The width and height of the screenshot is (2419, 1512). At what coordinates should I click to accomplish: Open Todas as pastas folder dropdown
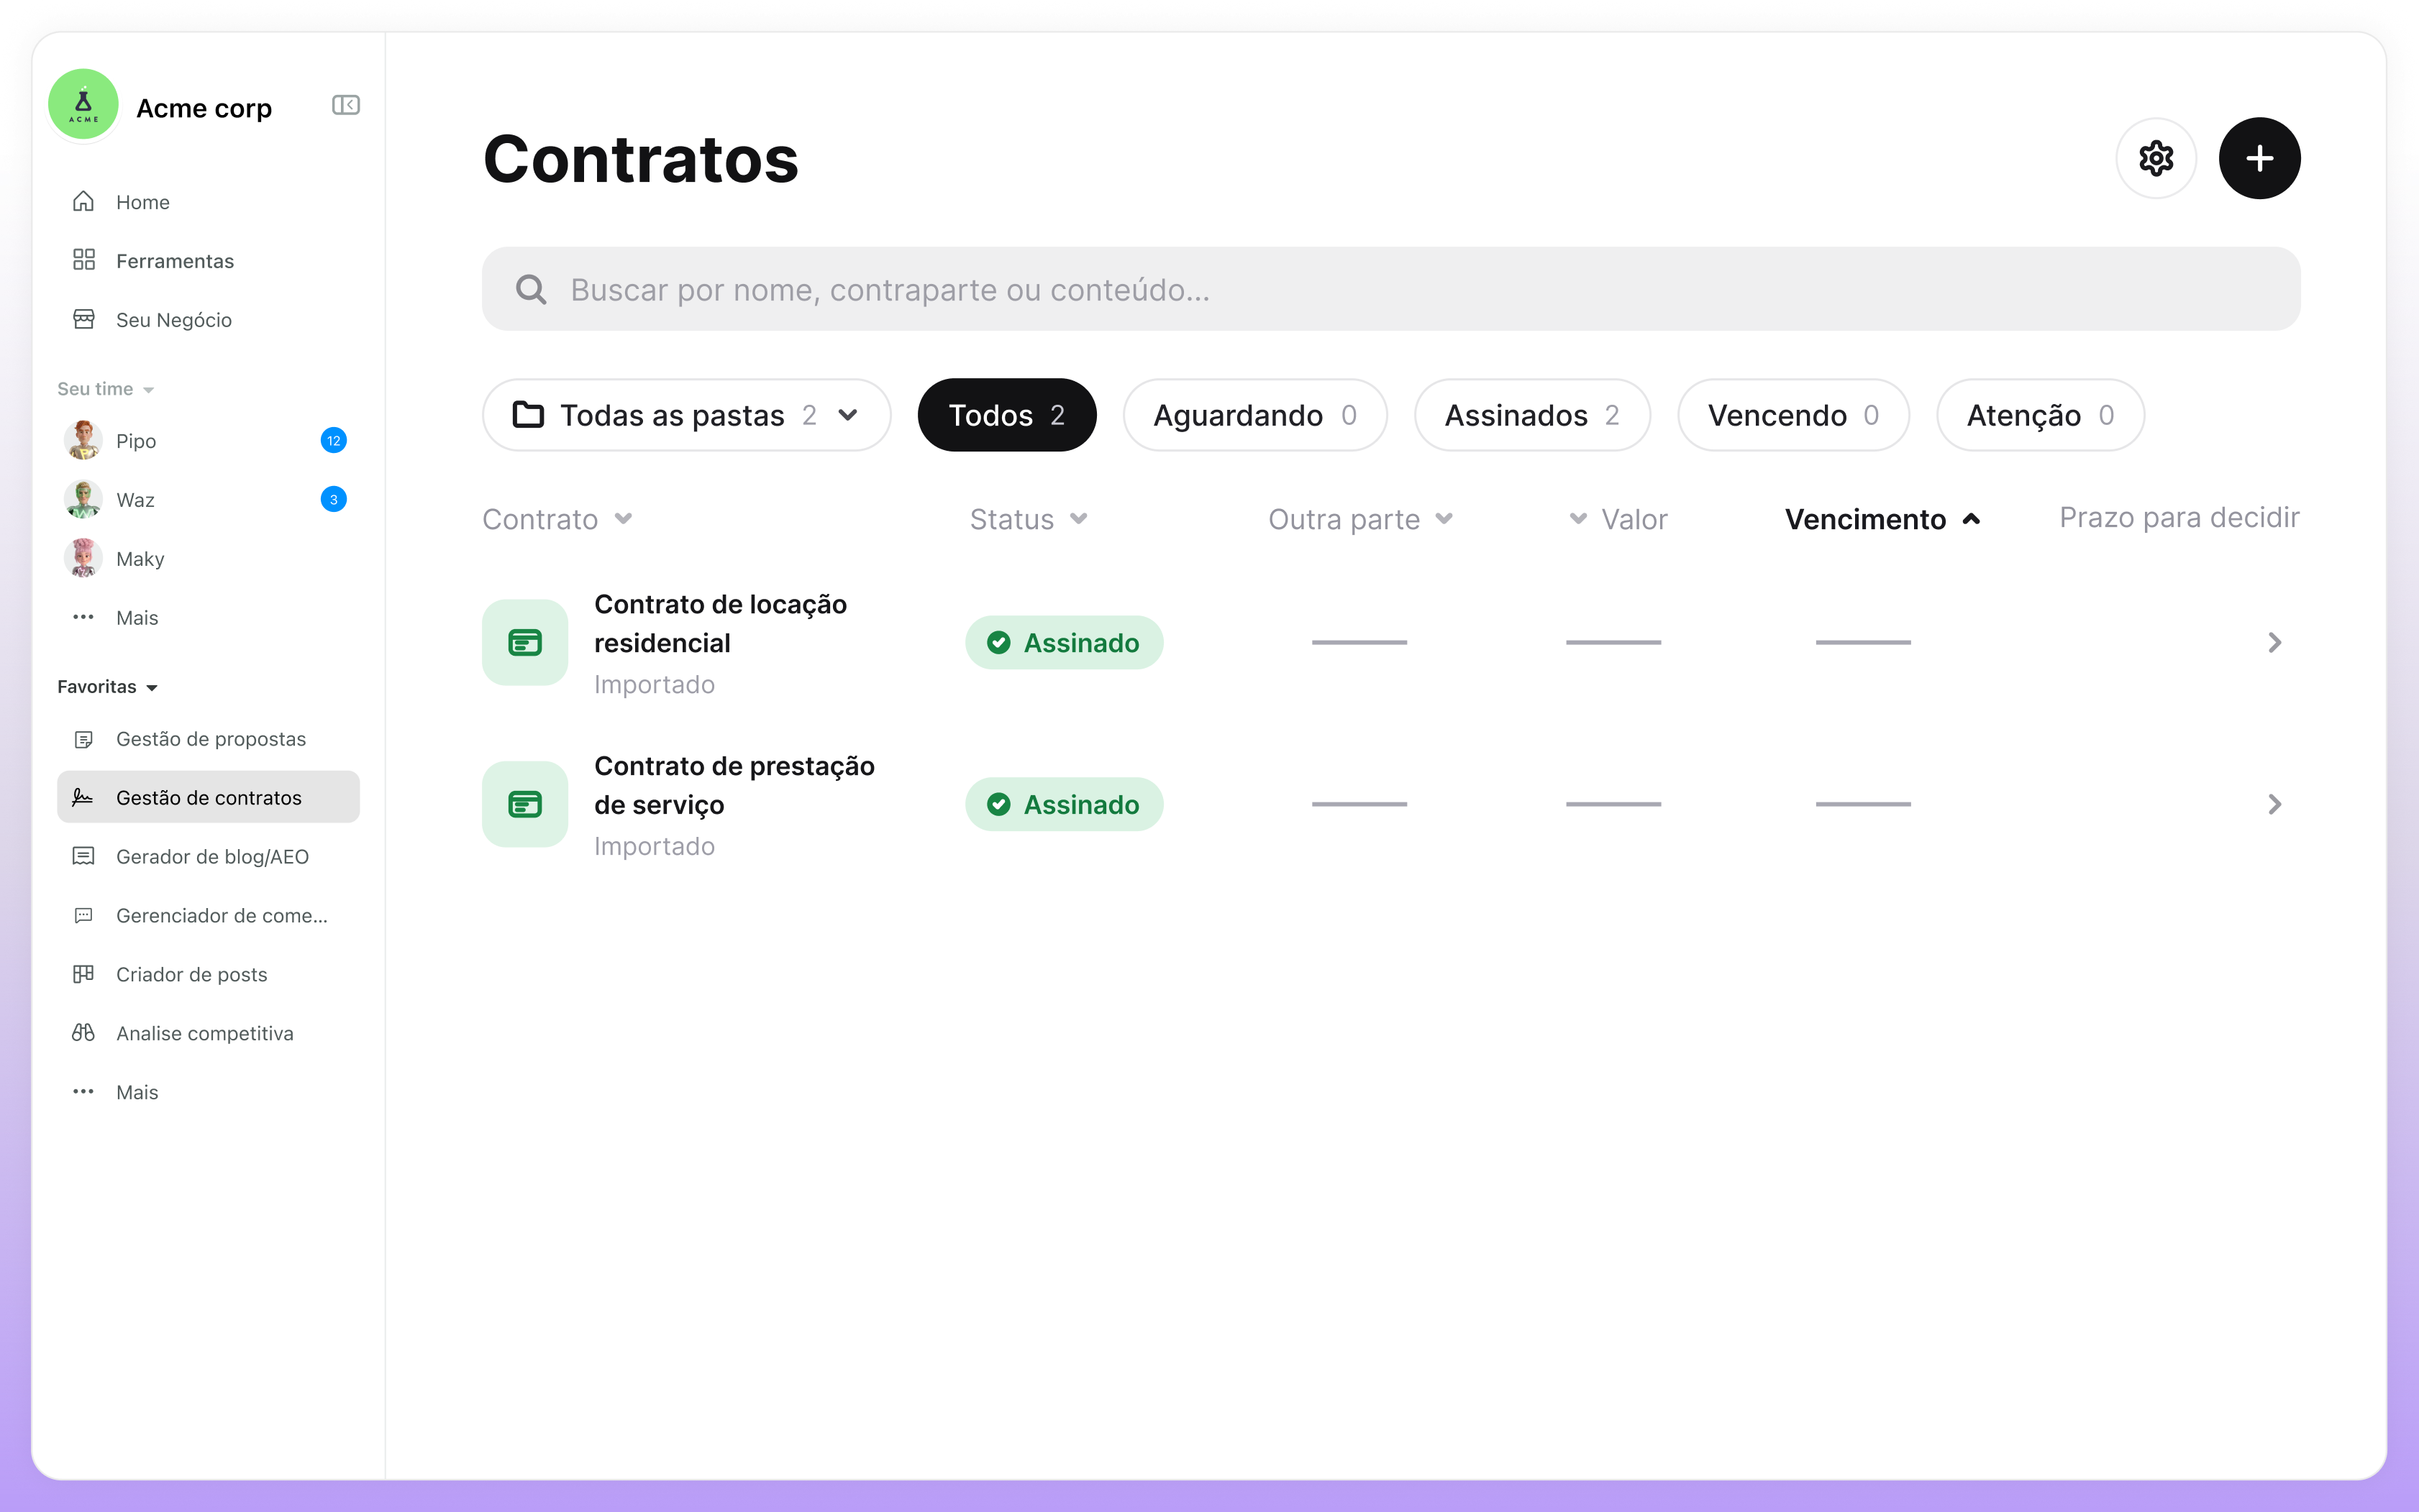(686, 415)
